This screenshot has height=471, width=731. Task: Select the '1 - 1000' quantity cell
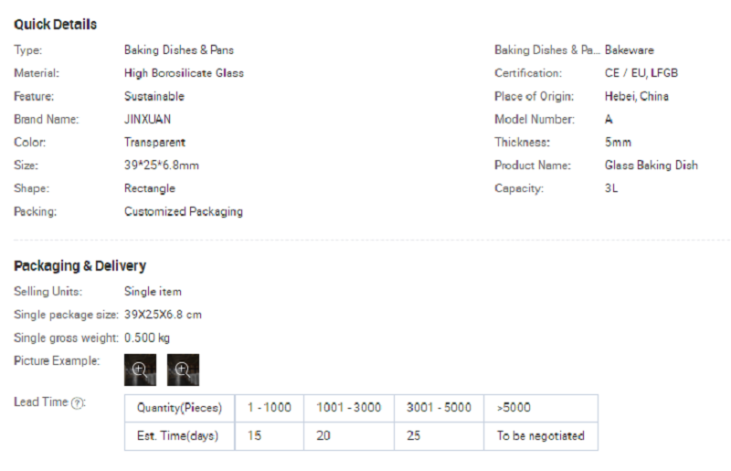[269, 408]
